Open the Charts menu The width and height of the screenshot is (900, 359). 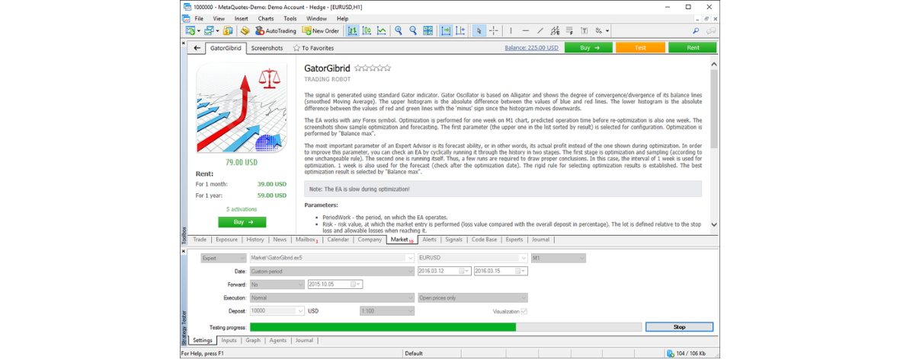[266, 19]
